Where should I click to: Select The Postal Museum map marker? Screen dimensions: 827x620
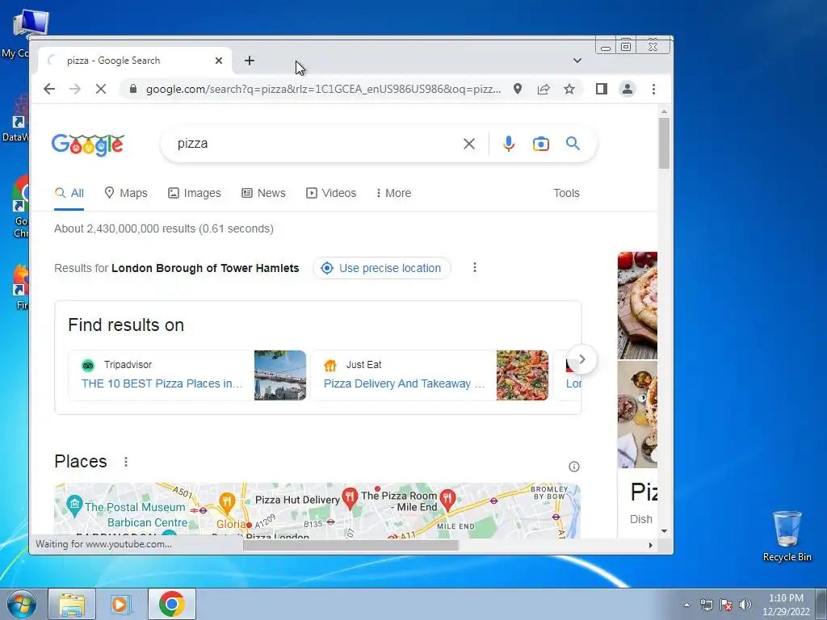coord(75,505)
